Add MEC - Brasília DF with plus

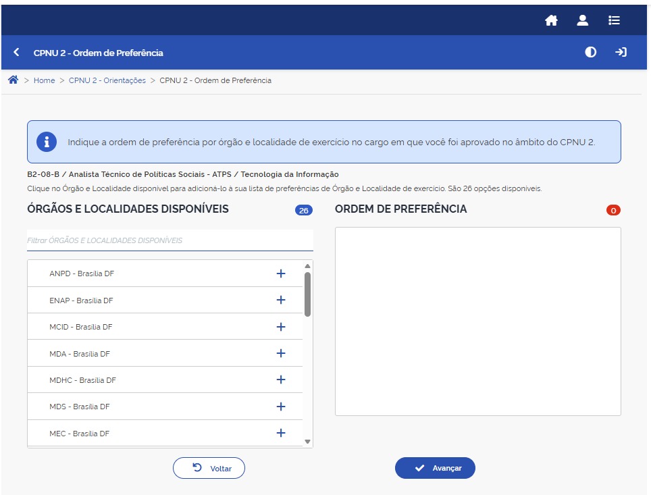click(281, 433)
